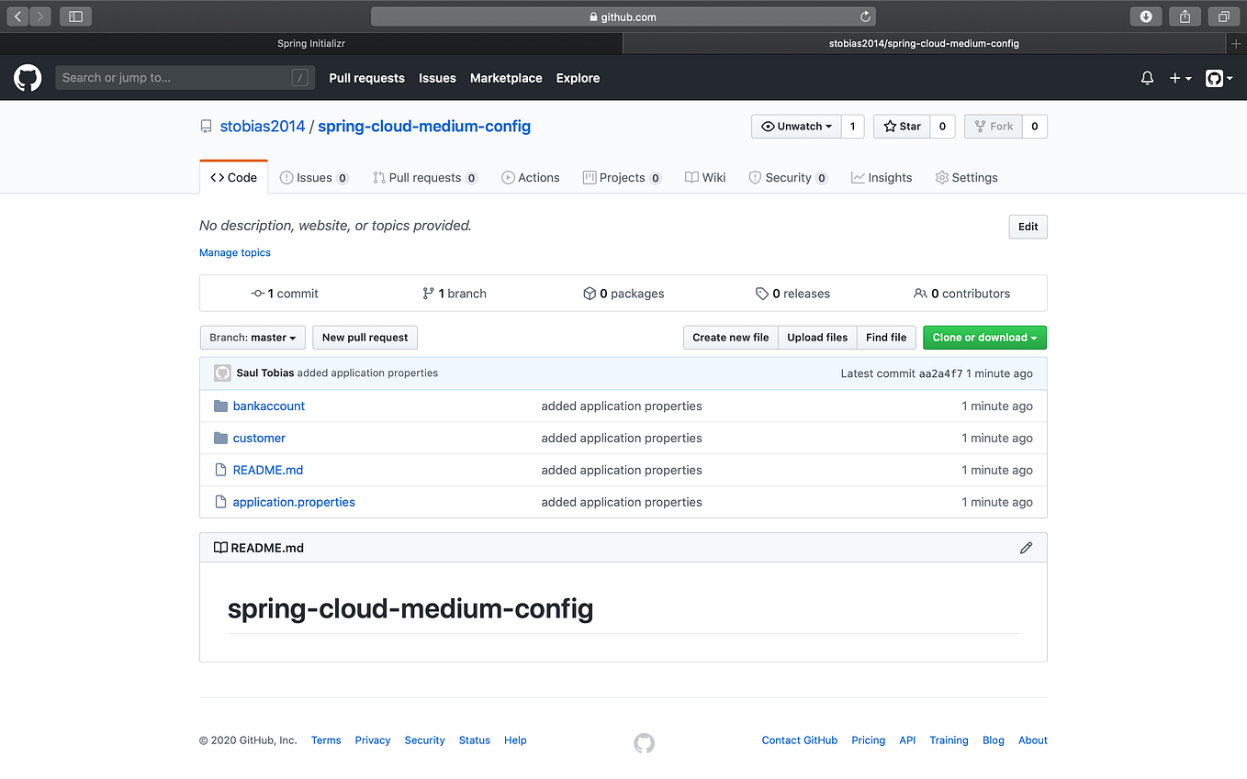Screen dimensions: 1247x779
Task: View the commit history via the commits icon
Action: coord(259,293)
